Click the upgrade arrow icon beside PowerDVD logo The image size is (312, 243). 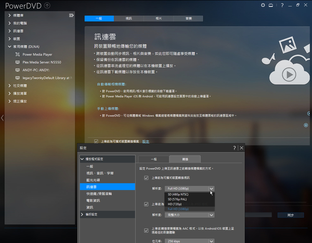[x=48, y=6]
